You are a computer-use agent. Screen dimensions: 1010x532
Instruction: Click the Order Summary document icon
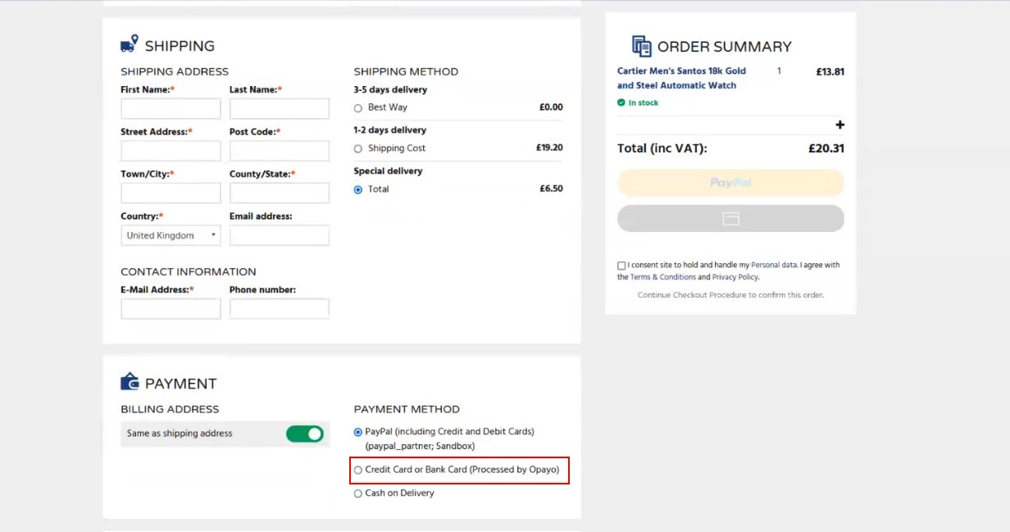(x=642, y=46)
